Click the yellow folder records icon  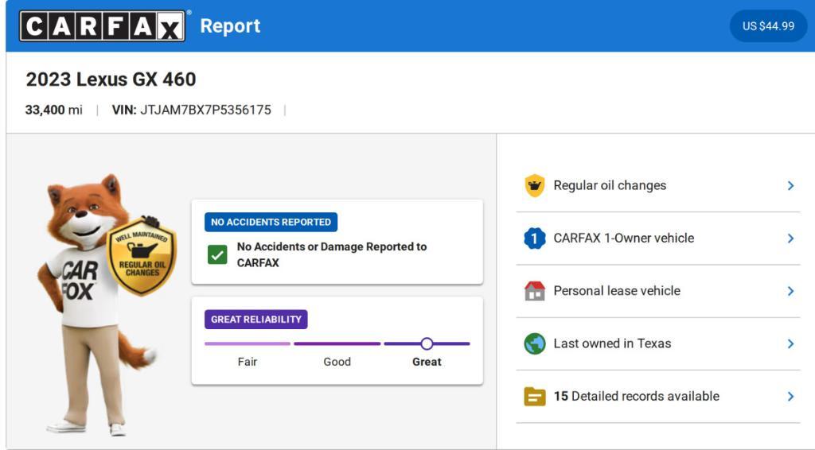pos(535,396)
